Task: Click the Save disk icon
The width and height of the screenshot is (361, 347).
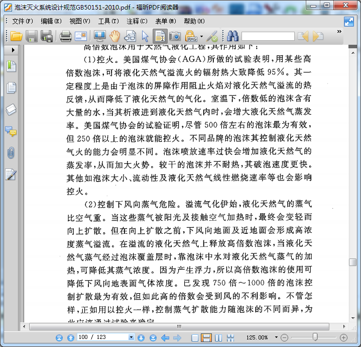Action: pyautogui.click(x=31, y=36)
